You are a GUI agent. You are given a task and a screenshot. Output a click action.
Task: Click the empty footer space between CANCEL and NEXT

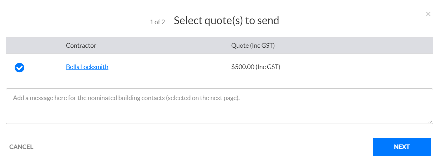pos(203,147)
